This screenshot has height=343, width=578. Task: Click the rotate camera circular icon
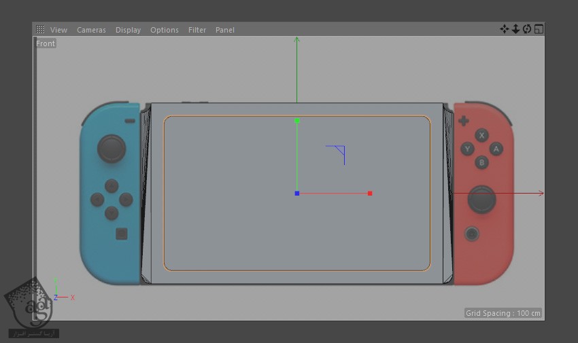point(527,29)
